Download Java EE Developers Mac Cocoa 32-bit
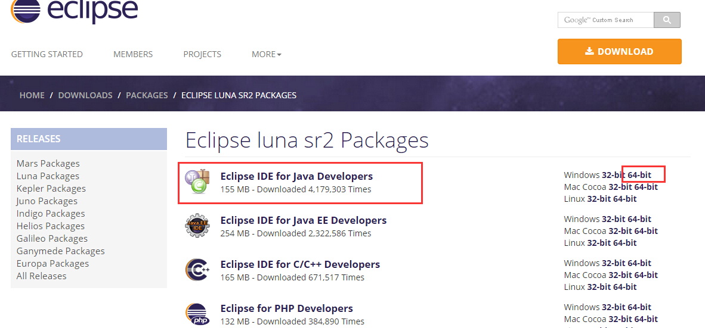The width and height of the screenshot is (705, 328). (x=620, y=230)
